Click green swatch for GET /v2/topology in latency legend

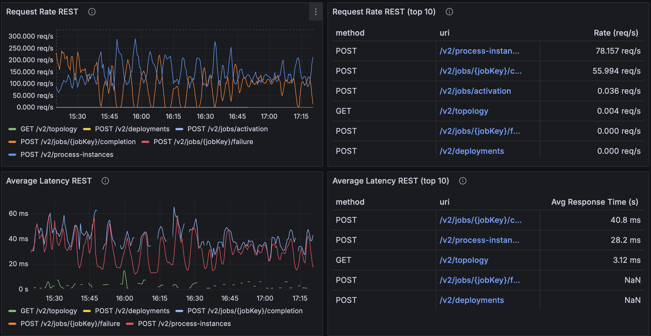(12, 311)
